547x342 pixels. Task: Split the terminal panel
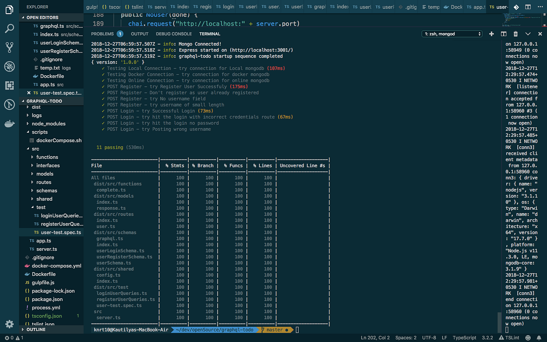coord(504,34)
